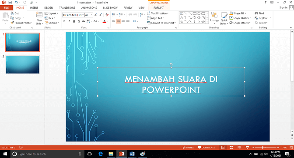Toggle Normal view in status bar
The width and height of the screenshot is (294, 158).
pos(223,148)
